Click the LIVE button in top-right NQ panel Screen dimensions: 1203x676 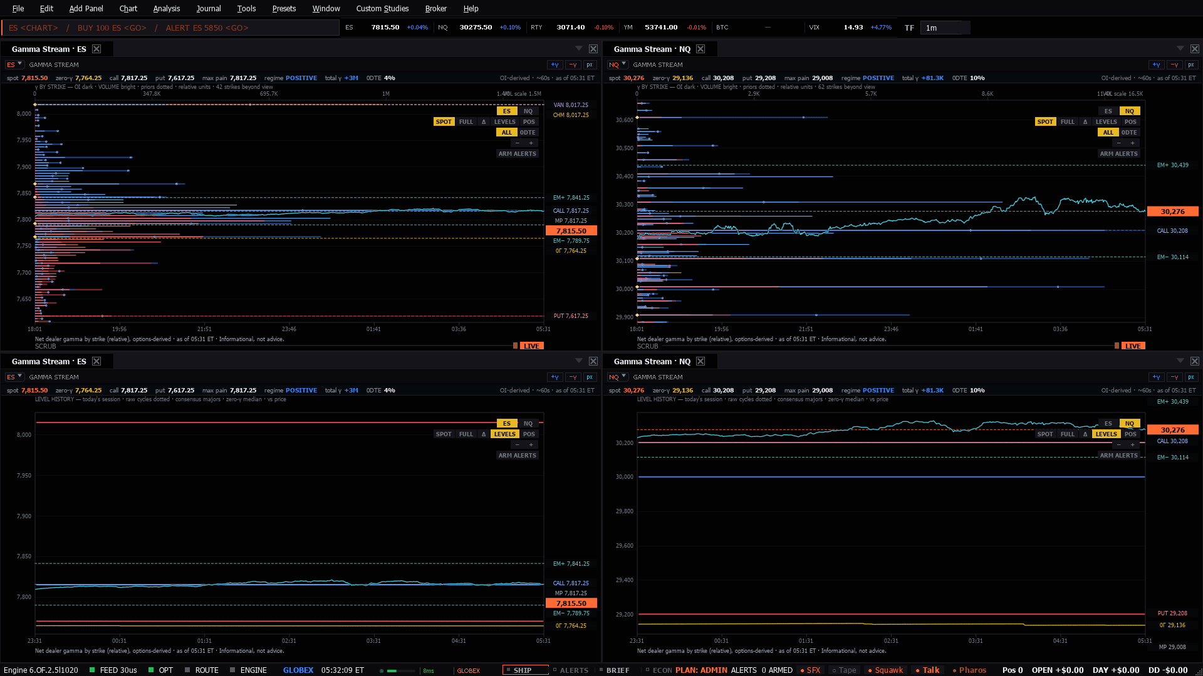pyautogui.click(x=1133, y=346)
